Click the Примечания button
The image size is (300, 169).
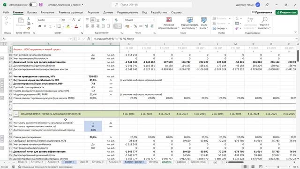262,12
